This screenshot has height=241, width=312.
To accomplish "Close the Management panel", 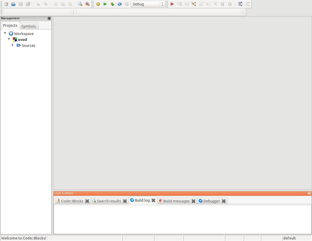I will [x=49, y=18].
